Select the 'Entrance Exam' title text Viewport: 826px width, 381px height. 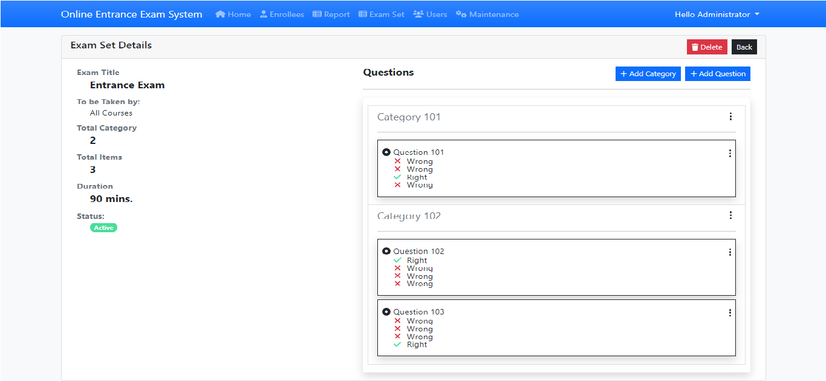(128, 85)
